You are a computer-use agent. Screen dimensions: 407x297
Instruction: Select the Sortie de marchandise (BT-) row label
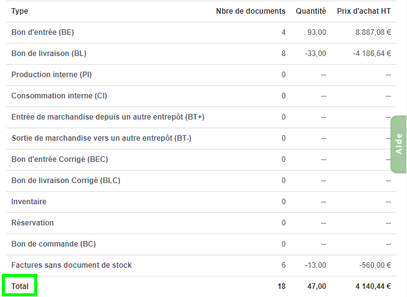[x=101, y=138]
